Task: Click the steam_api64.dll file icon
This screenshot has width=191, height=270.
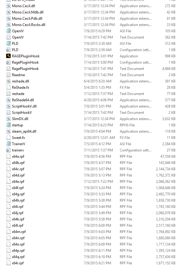Action: [8, 131]
